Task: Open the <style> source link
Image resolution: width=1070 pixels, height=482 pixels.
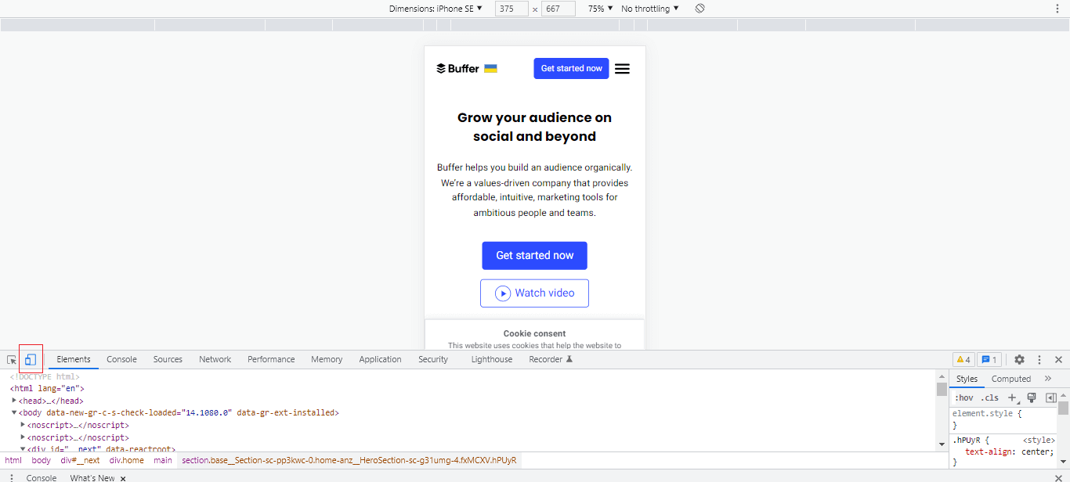Action: (x=1039, y=440)
